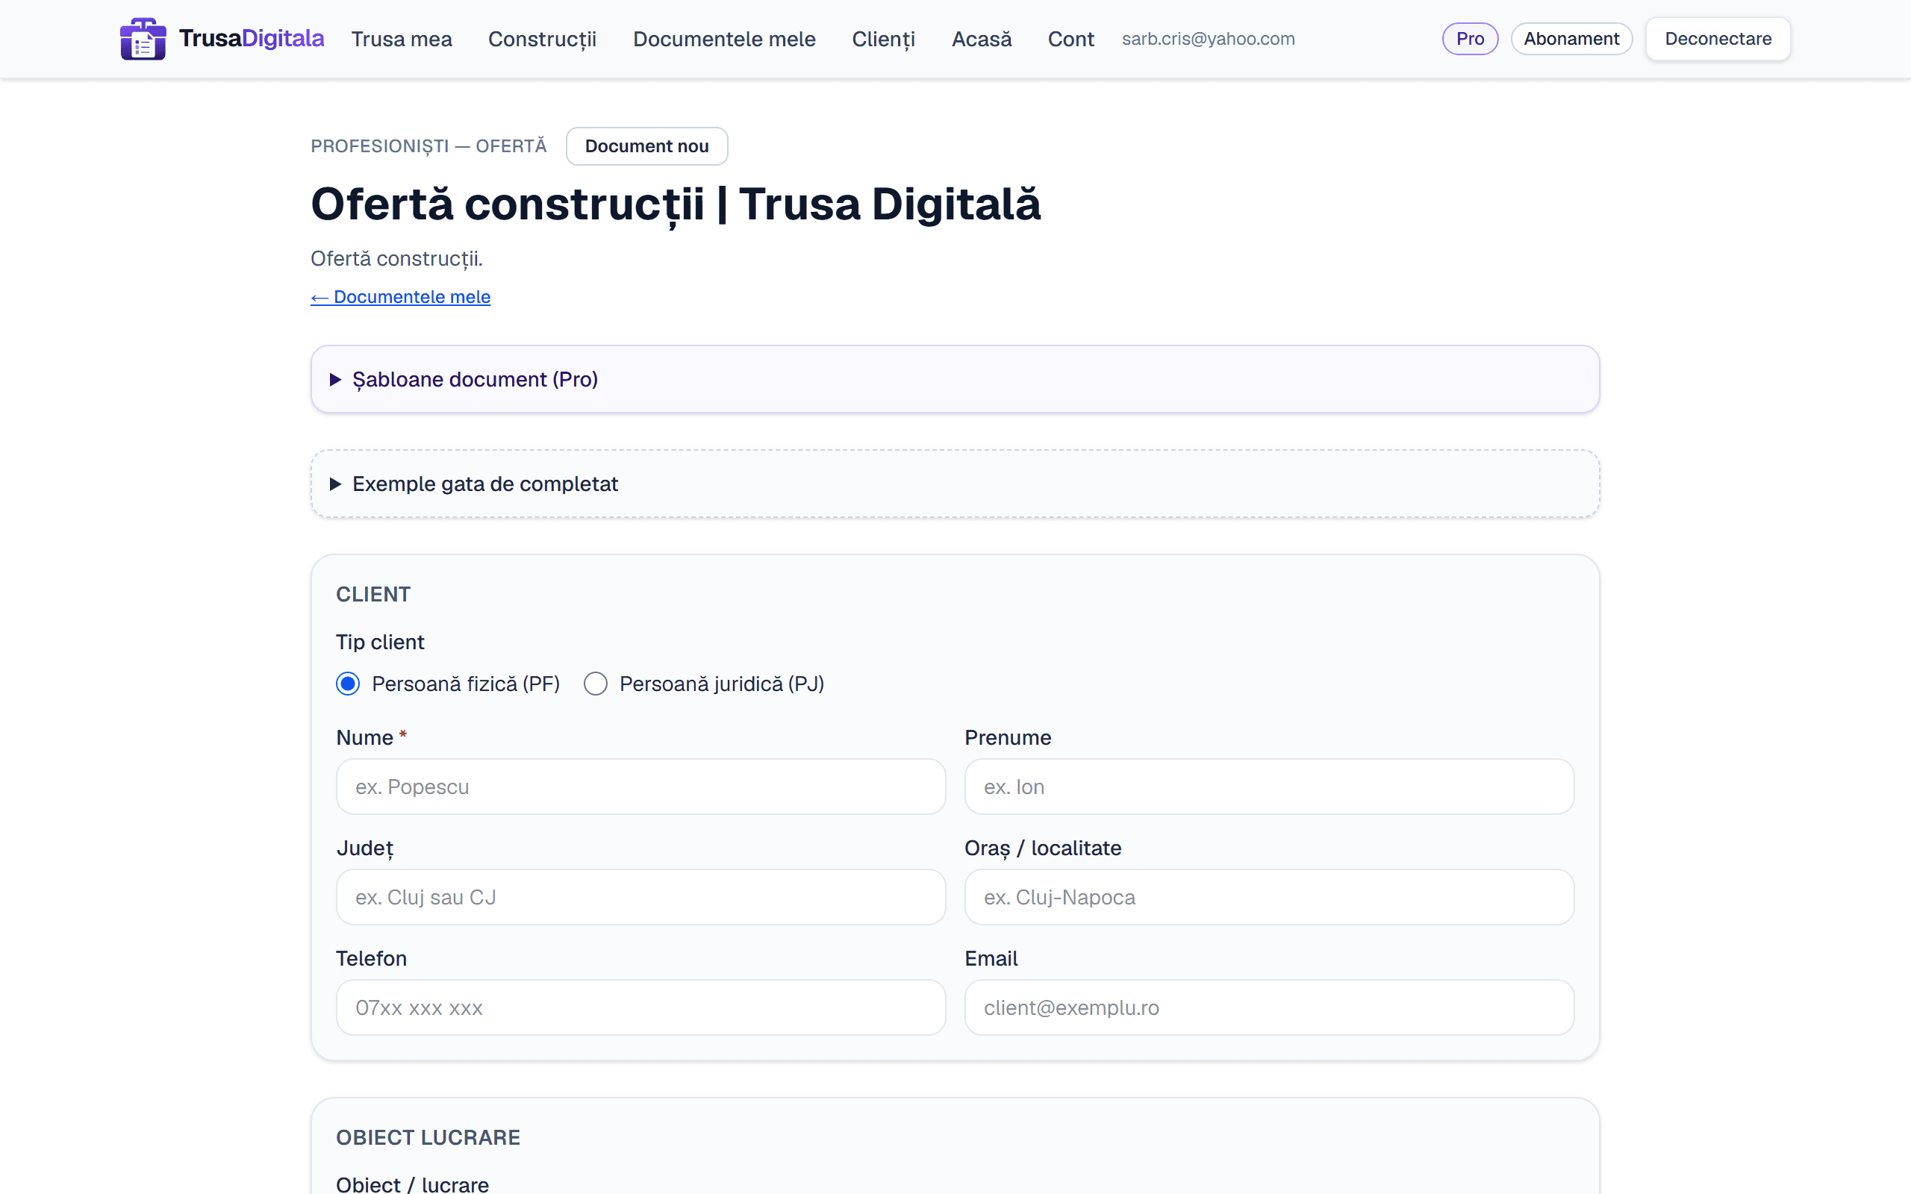Click into the client Email field
The height and width of the screenshot is (1194, 1911).
1269,1007
